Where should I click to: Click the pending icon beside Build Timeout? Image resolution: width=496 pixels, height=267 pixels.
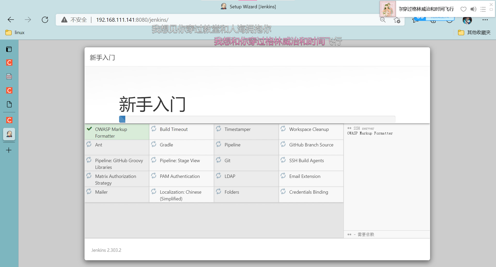tap(154, 129)
